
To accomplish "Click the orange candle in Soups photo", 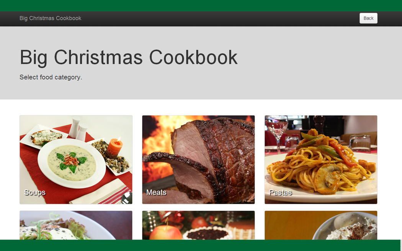I will 114,147.
